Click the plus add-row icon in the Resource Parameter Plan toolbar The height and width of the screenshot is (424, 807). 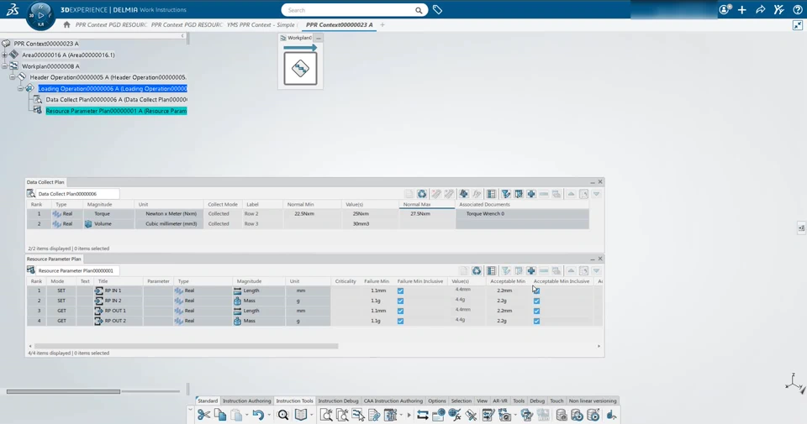(x=531, y=270)
